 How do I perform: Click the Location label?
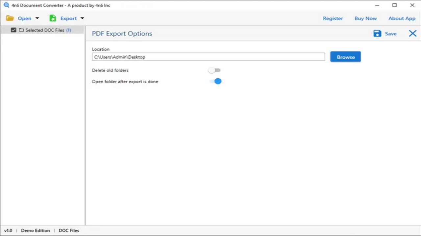point(101,49)
